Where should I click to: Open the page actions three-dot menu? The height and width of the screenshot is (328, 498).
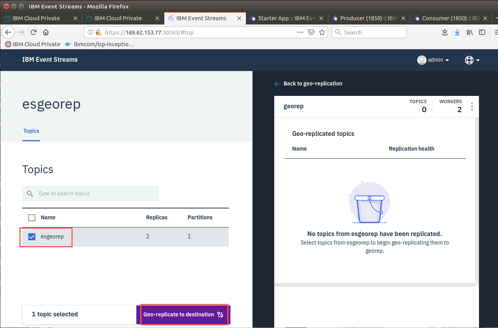pyautogui.click(x=300, y=32)
